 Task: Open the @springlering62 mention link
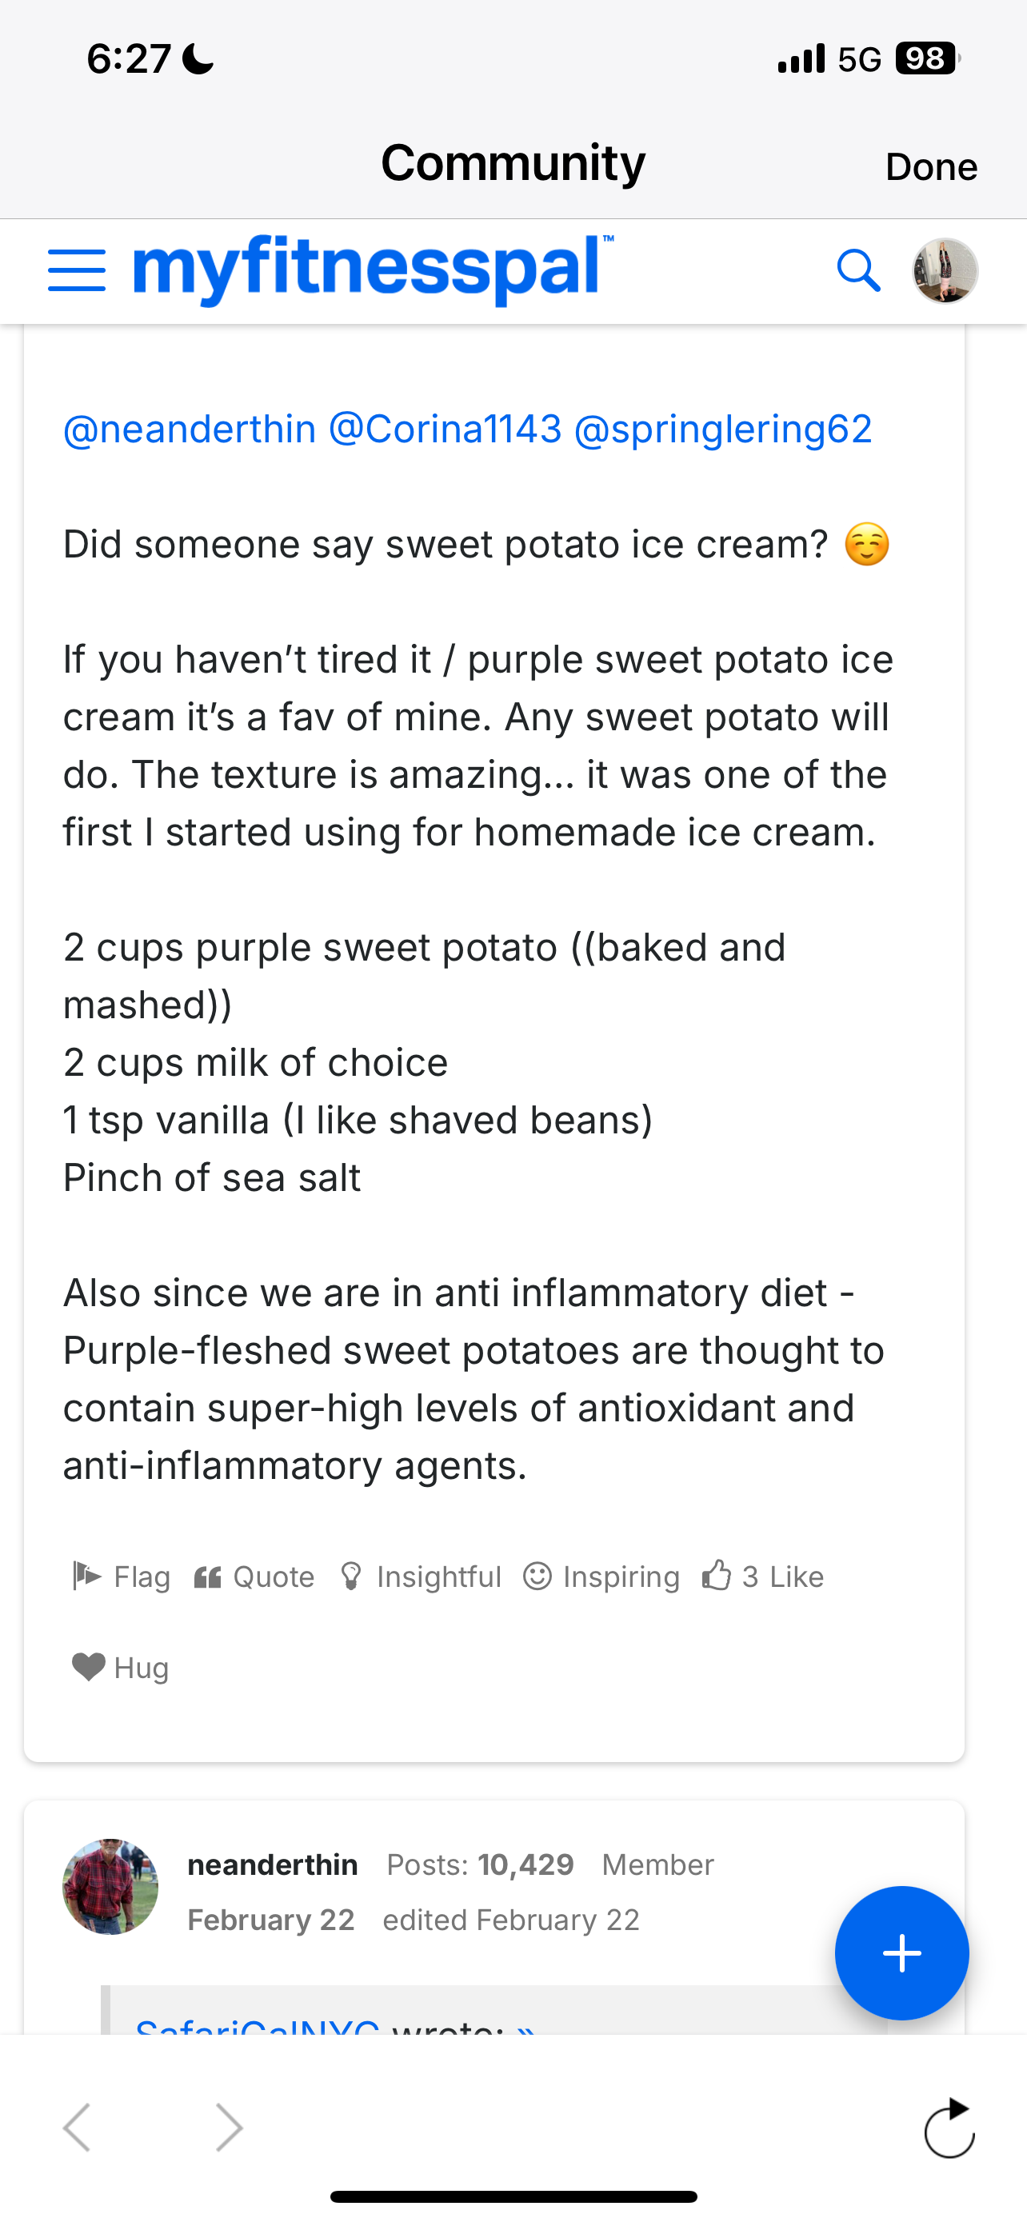coord(722,430)
